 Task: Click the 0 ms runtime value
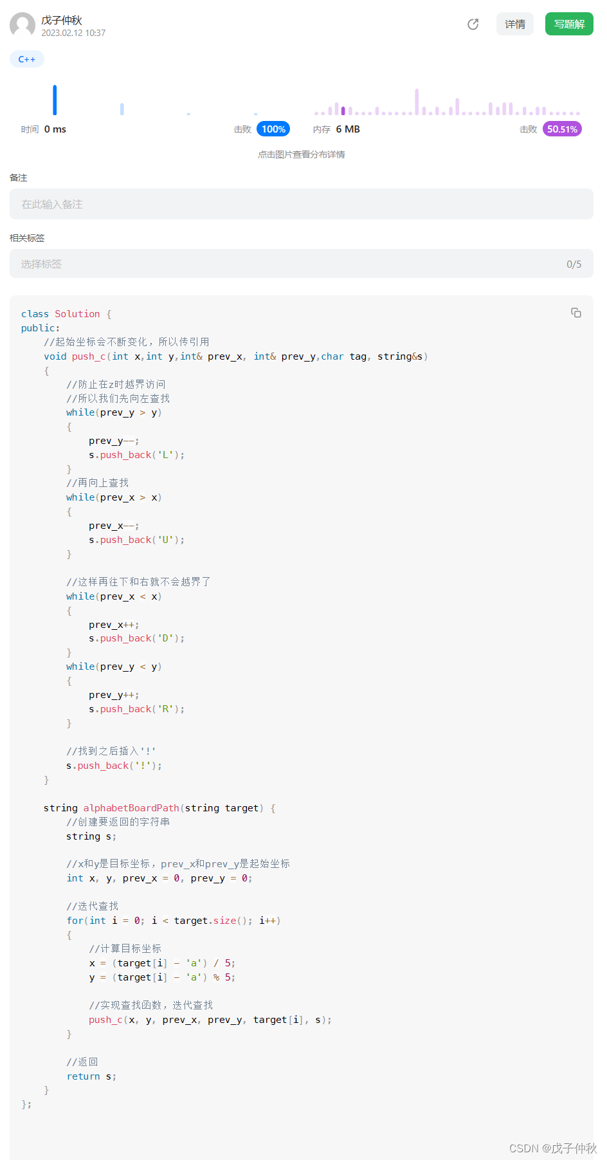[x=55, y=129]
